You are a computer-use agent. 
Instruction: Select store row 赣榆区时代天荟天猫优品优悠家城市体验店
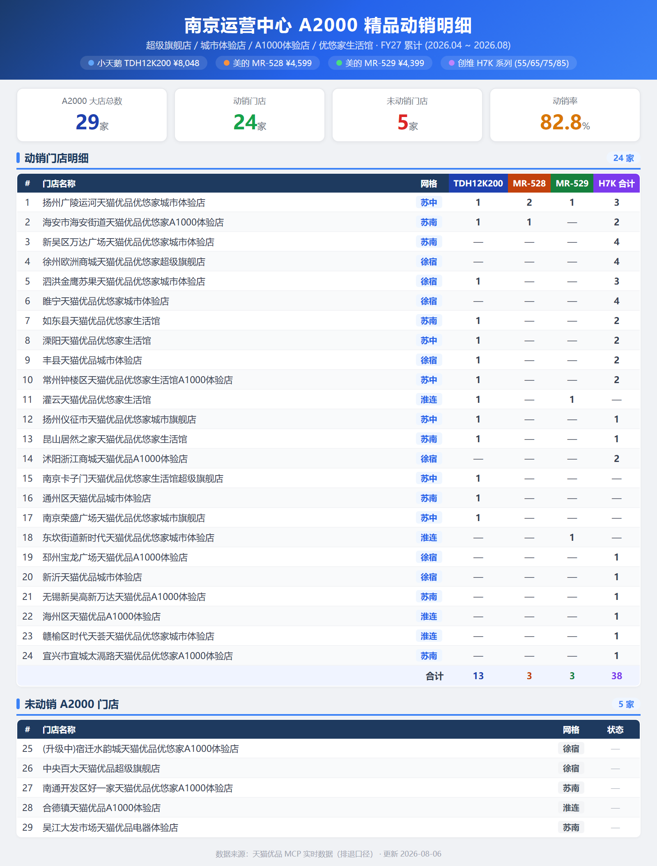pos(328,636)
